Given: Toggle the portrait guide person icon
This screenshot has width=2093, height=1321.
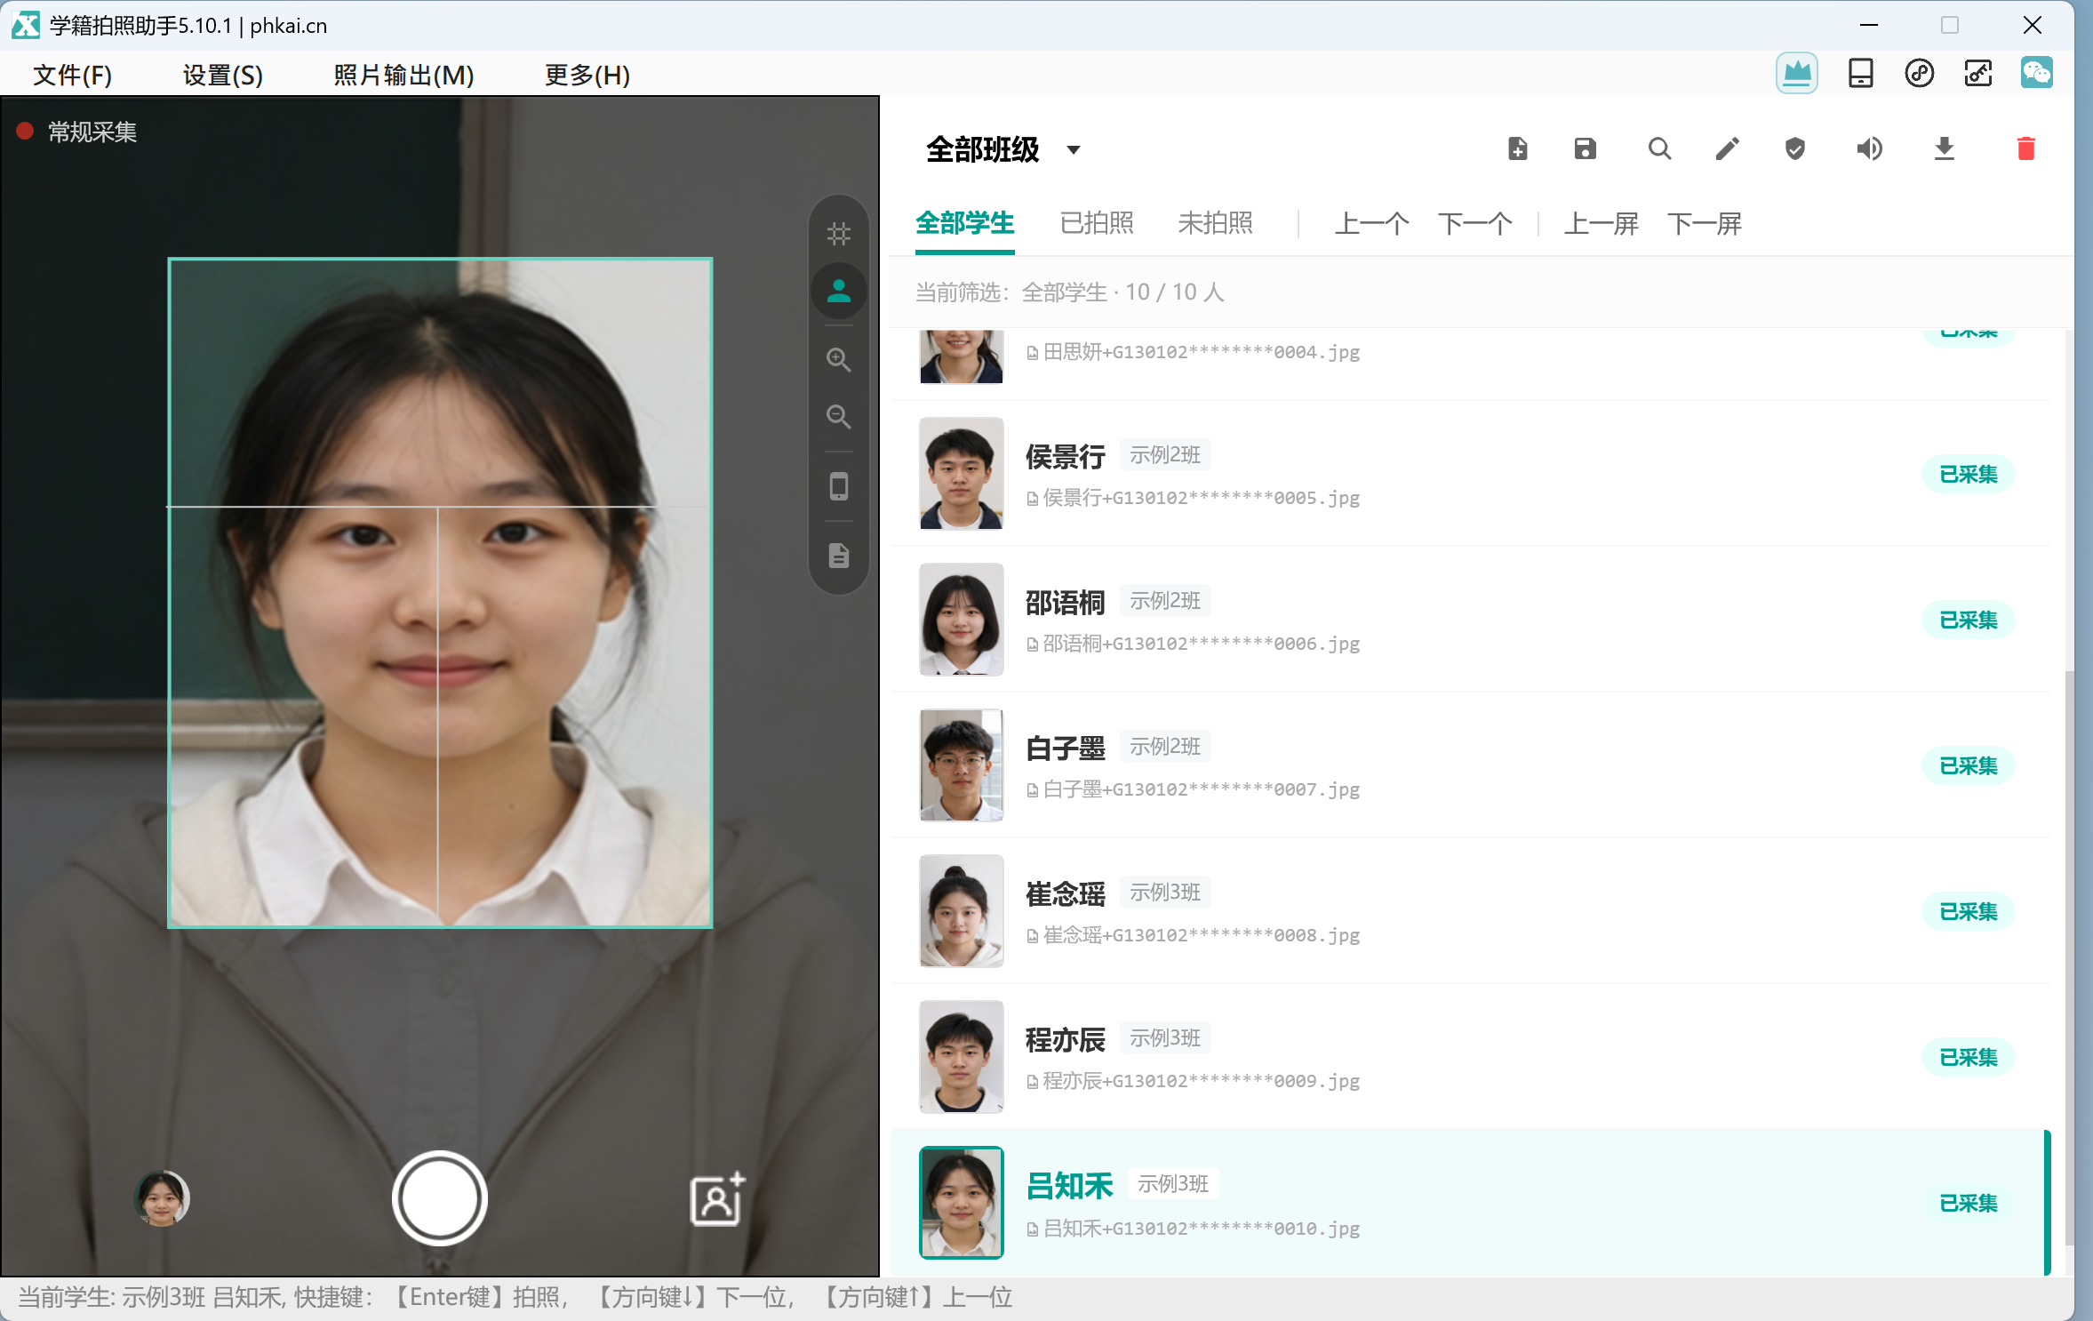Looking at the screenshot, I should pyautogui.click(x=839, y=291).
